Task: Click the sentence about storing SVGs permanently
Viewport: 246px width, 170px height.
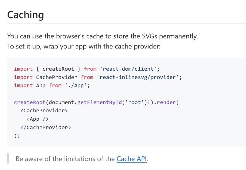Action: pyautogui.click(x=103, y=36)
